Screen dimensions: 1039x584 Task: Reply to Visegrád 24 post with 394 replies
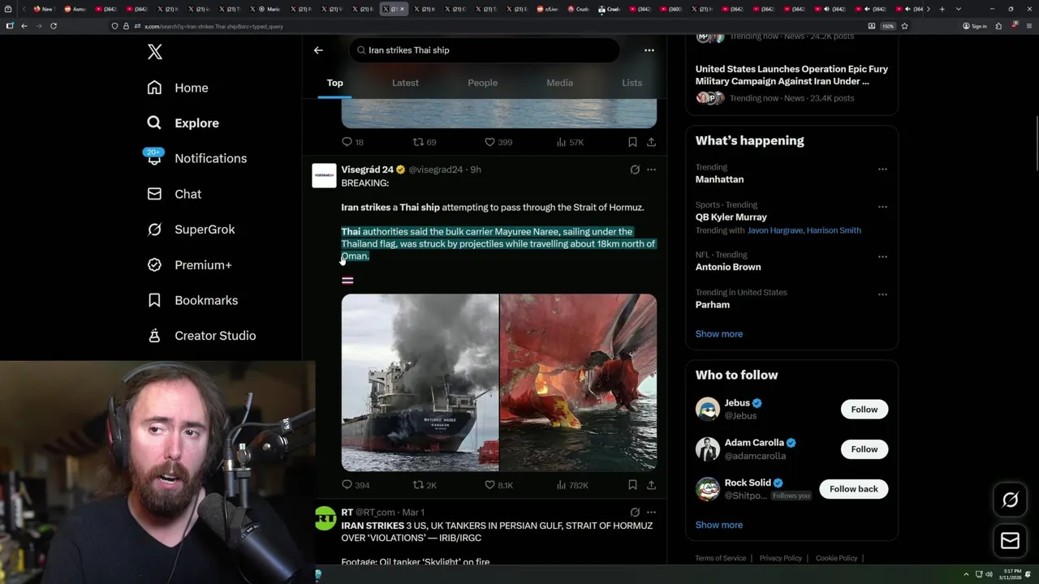[356, 485]
